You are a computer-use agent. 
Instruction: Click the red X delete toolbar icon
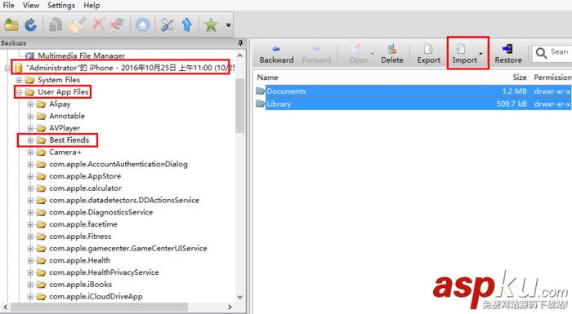(98, 25)
